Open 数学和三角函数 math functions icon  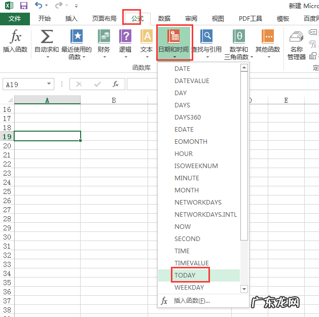pos(239,36)
